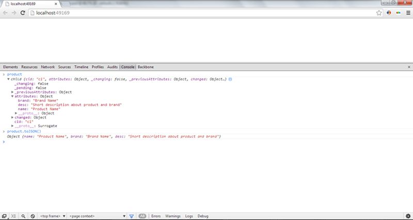Image resolution: width=413 pixels, height=220 pixels.
Task: Bookmark this page with the star icon
Action: [x=379, y=12]
